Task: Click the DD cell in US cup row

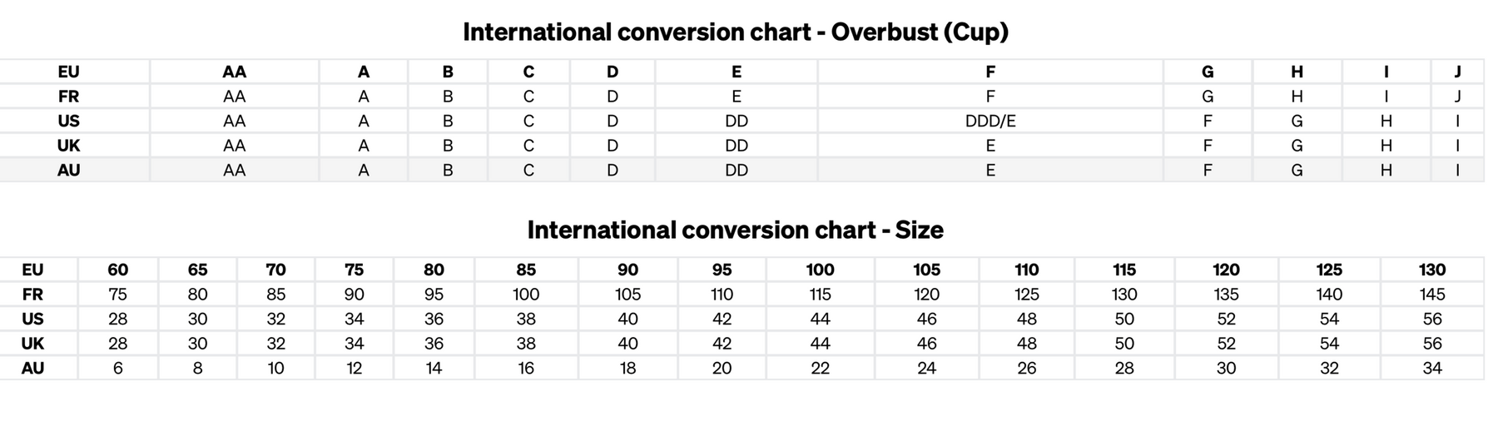Action: pos(737,121)
